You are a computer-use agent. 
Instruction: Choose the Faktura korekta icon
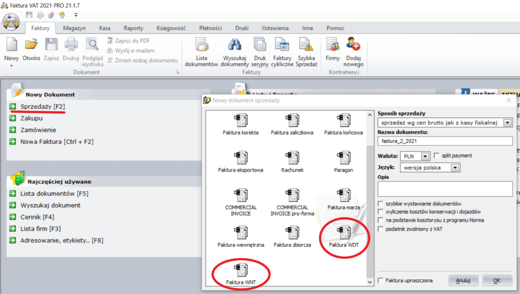[241, 121]
